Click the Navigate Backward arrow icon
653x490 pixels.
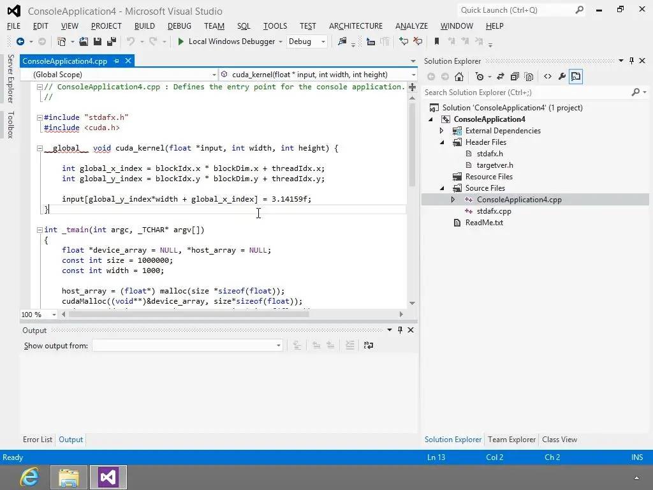tap(20, 41)
